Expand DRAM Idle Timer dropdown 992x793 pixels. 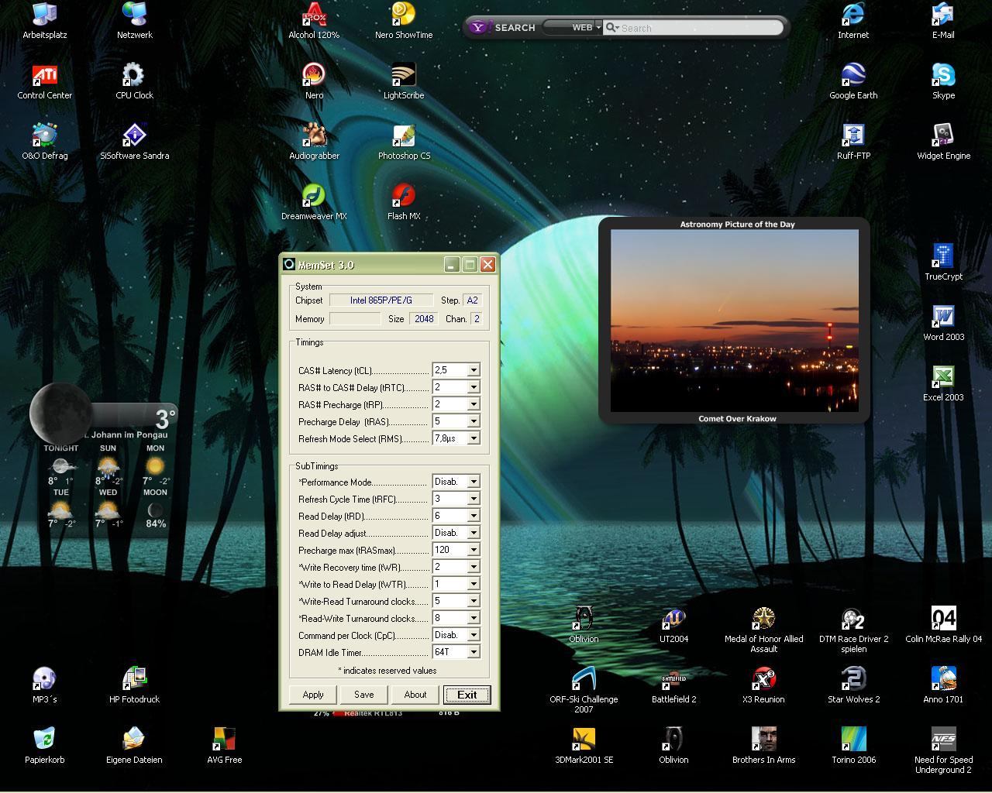point(474,652)
